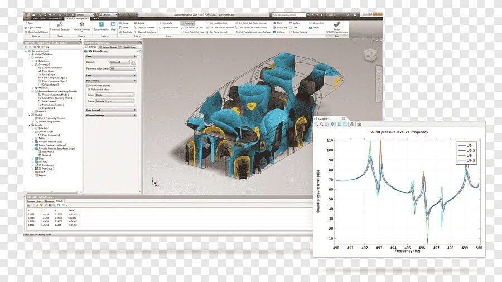Click the Duplicate command
The image size is (502, 282).
[x=125, y=32]
